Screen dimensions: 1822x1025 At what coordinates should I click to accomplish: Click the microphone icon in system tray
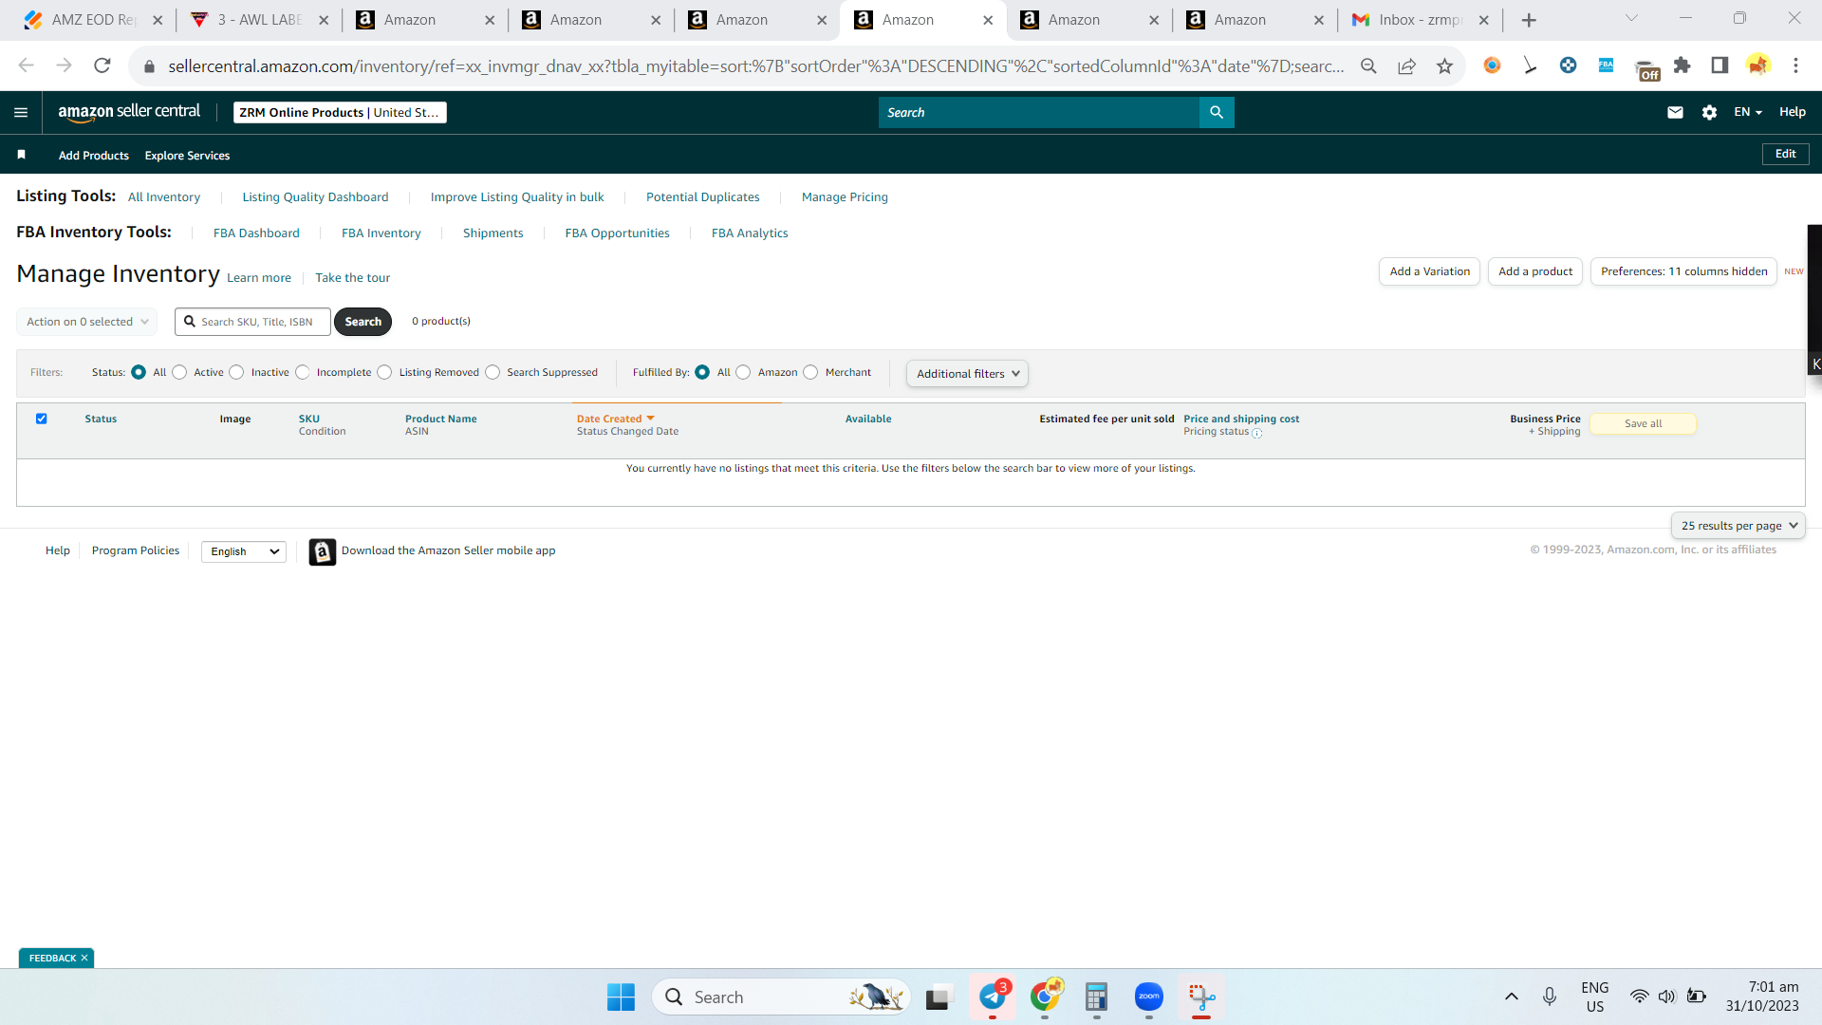click(1549, 997)
